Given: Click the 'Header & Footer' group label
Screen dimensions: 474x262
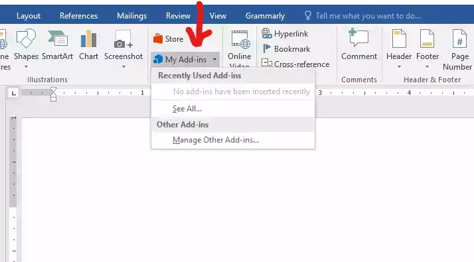Looking at the screenshot, I should pos(432,80).
